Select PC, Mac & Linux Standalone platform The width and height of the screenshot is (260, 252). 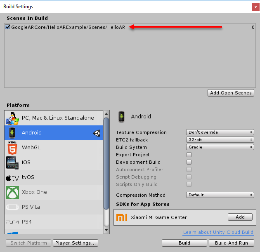(54, 118)
